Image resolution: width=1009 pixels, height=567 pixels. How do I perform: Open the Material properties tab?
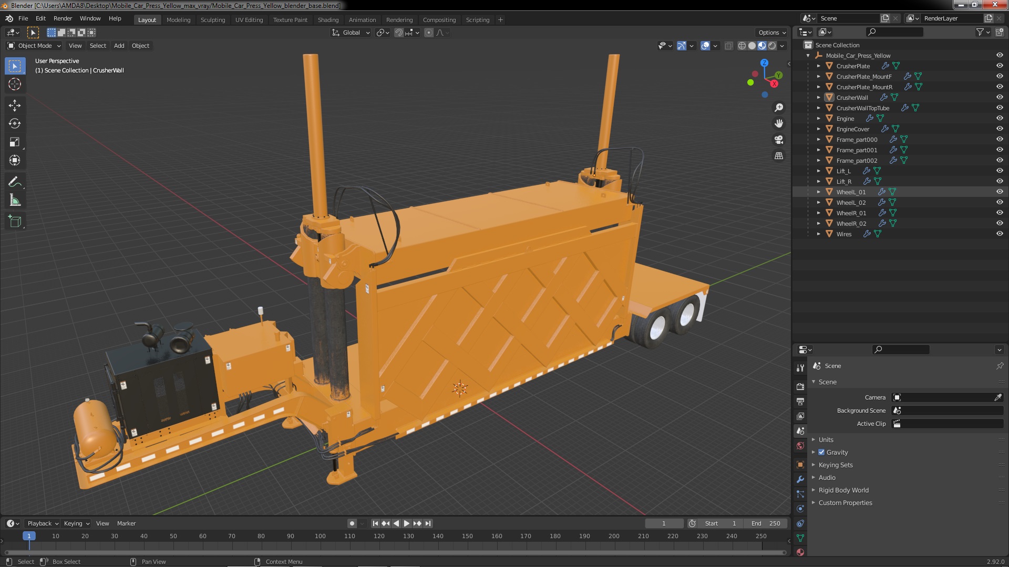[x=800, y=552]
